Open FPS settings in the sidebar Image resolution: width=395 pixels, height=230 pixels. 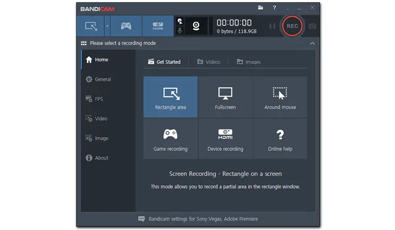pos(108,99)
